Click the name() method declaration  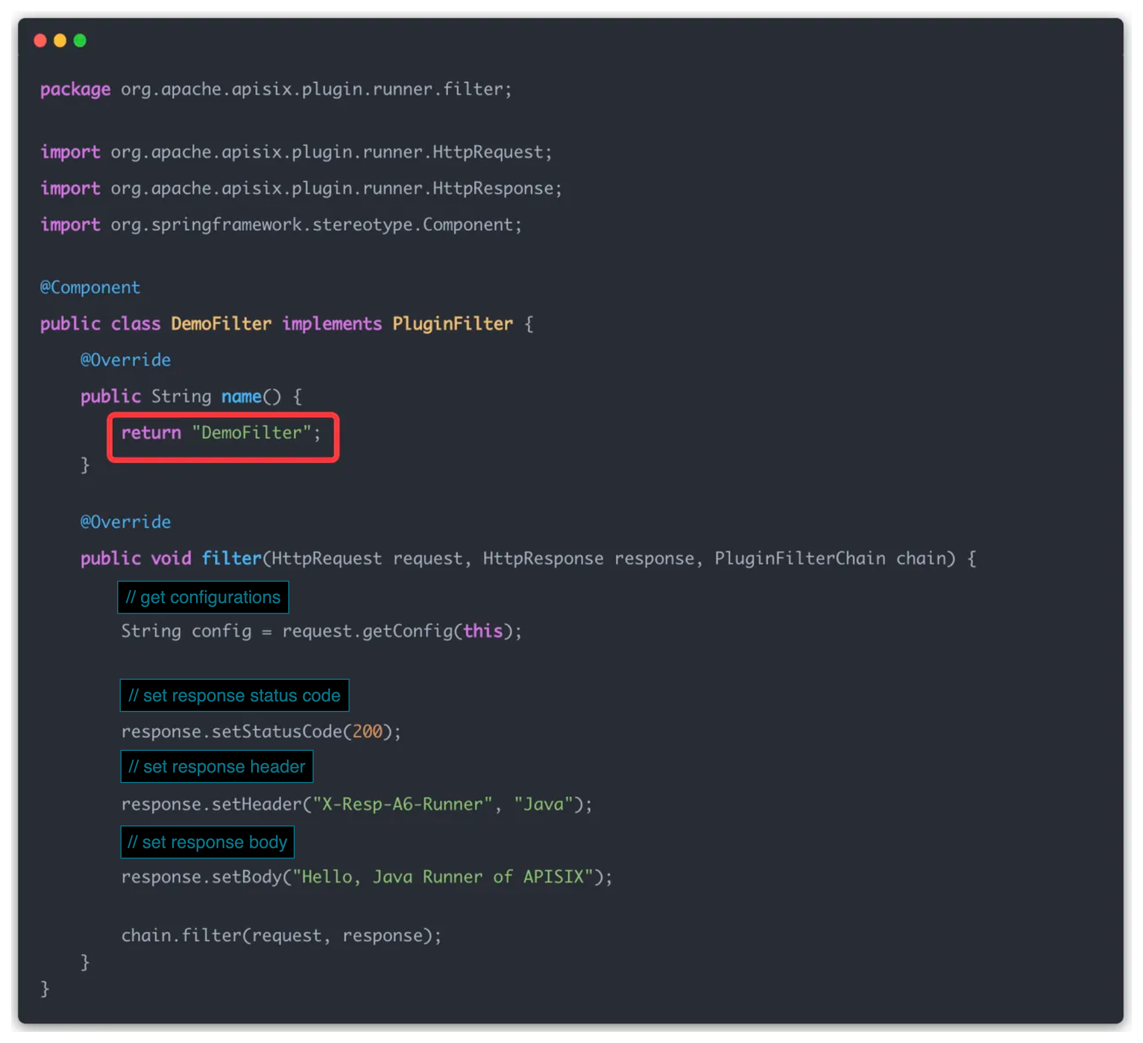[x=242, y=396]
